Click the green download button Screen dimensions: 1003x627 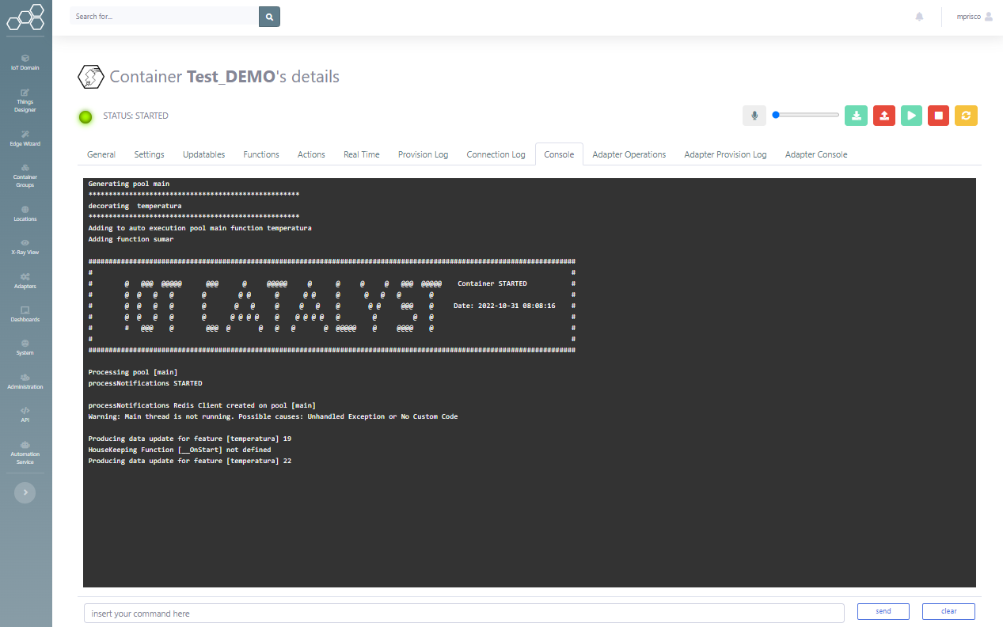(856, 116)
